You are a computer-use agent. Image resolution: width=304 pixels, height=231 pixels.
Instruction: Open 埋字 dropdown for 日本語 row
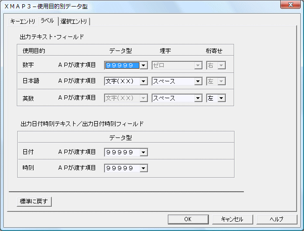coord(198,81)
